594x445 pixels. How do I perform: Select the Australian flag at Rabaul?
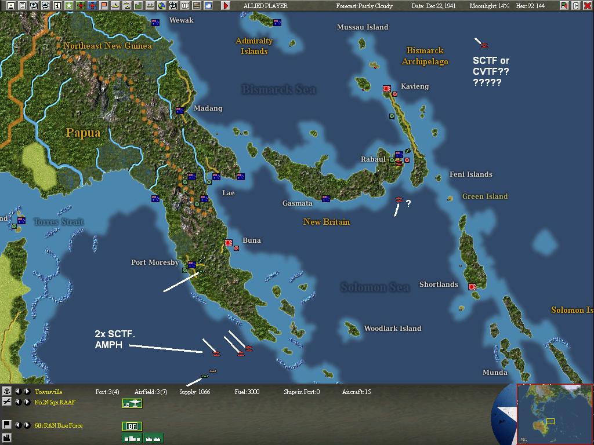pyautogui.click(x=399, y=154)
